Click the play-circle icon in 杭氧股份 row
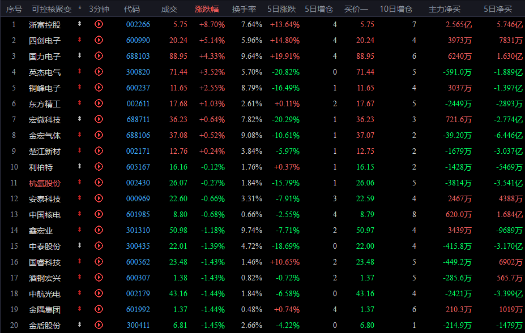Screen dimensions: 525x333 point(99,182)
